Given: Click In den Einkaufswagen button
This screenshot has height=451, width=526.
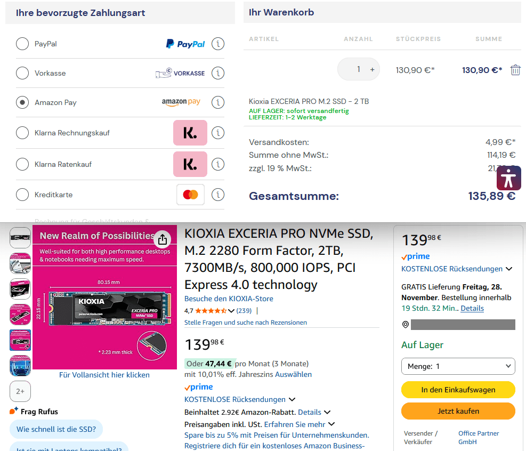Looking at the screenshot, I should 458,390.
